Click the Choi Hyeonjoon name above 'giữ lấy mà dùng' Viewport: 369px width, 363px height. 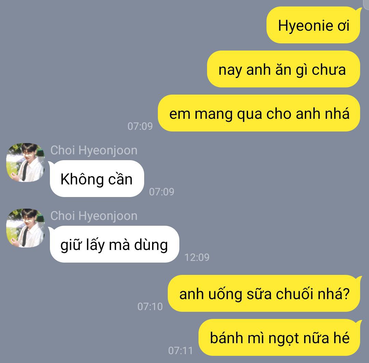[94, 216]
